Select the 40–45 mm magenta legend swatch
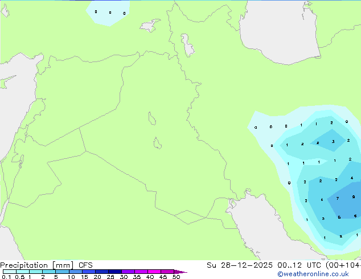 click(x=154, y=272)
